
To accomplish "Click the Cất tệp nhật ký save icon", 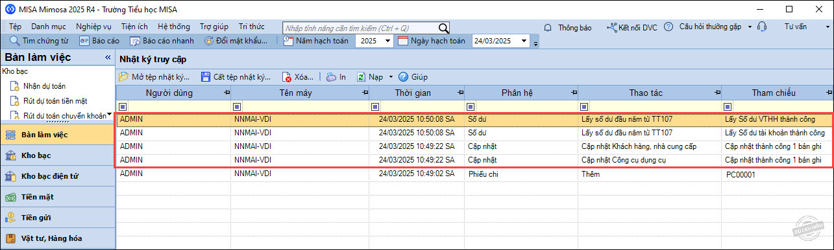I will point(206,76).
